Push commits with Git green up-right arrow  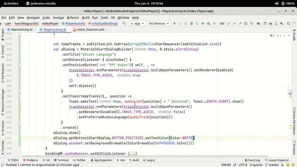click(x=240, y=24)
